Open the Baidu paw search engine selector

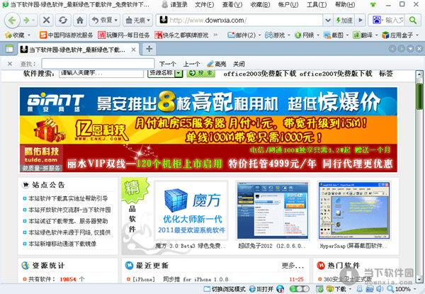coord(378,20)
